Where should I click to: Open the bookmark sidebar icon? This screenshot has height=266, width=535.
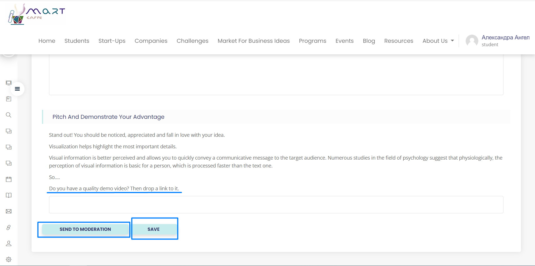coord(9,99)
